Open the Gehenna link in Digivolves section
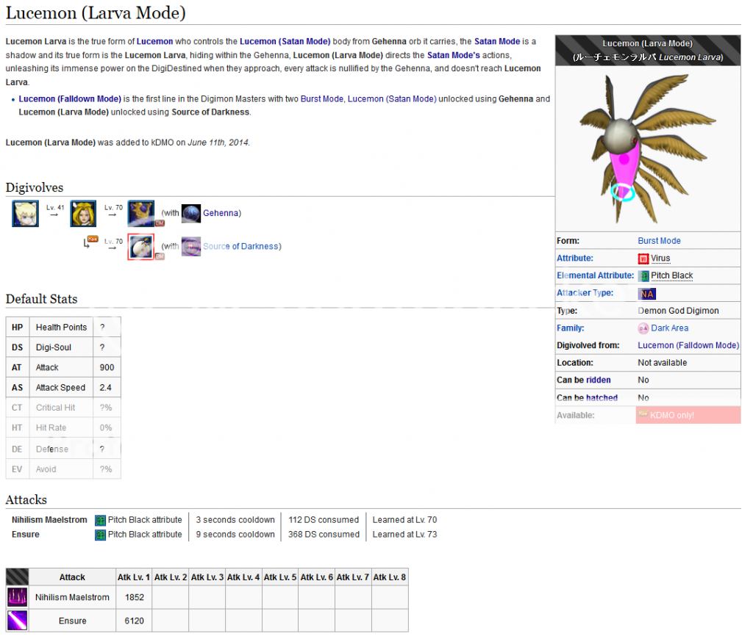This screenshot has height=639, width=753. [x=220, y=213]
